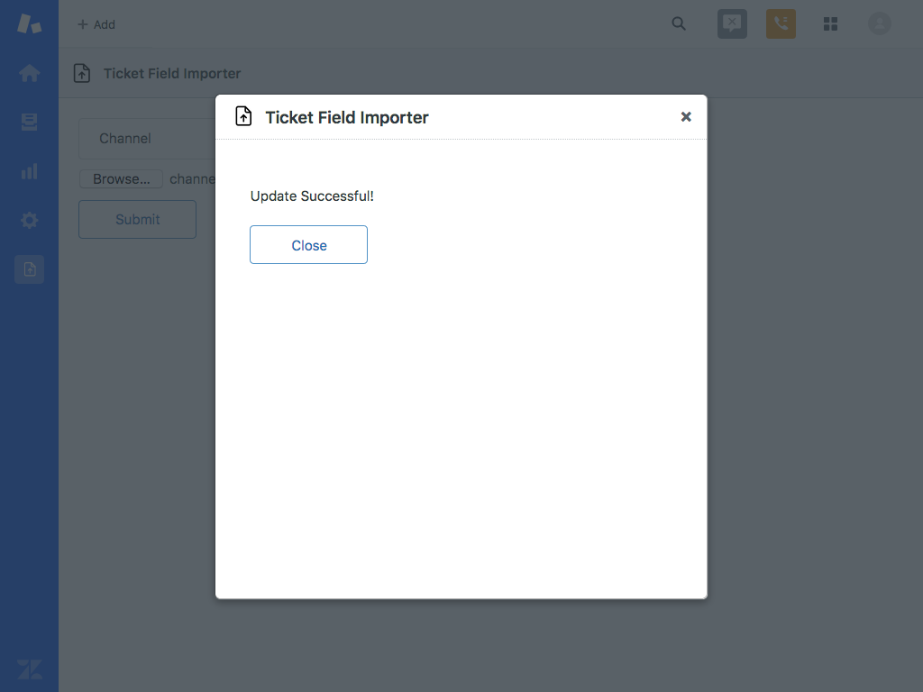The width and height of the screenshot is (923, 692).
Task: Select the Ticket Field Importer sidebar icon
Action: tap(29, 269)
